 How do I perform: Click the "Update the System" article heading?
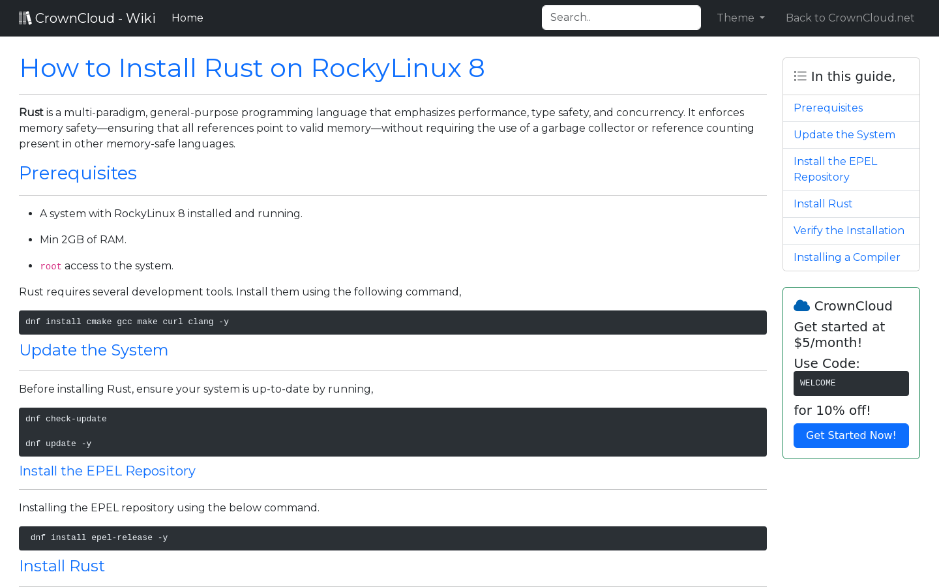coord(93,350)
